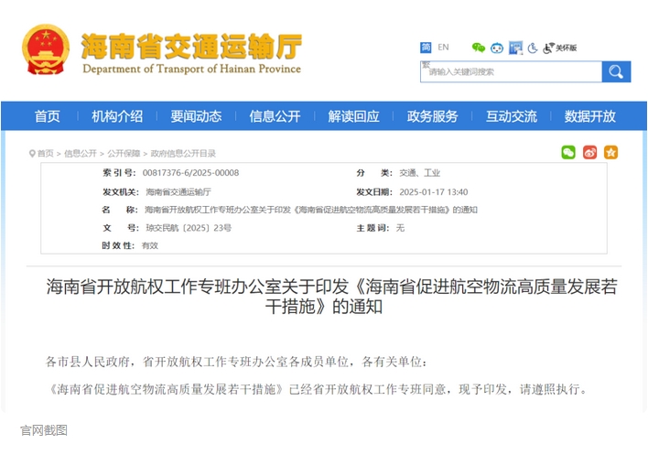Switch to simplified Chinese via 简 icon
648x455 pixels.
426,48
